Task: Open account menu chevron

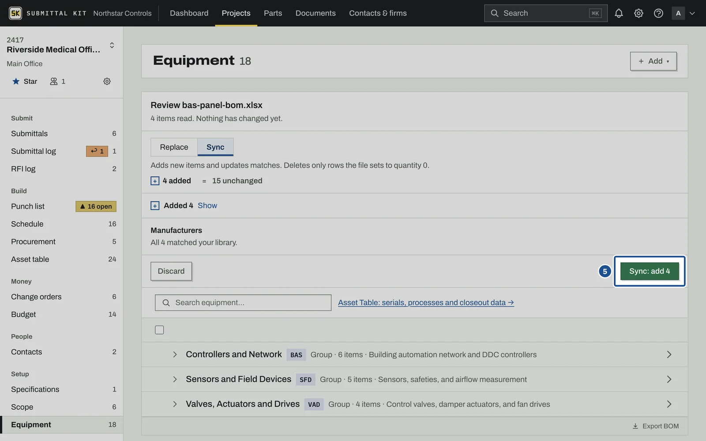Action: [x=692, y=13]
